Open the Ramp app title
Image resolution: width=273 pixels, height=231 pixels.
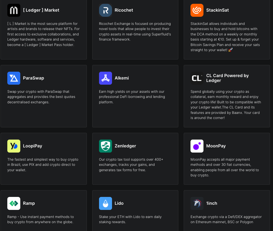point(29,203)
